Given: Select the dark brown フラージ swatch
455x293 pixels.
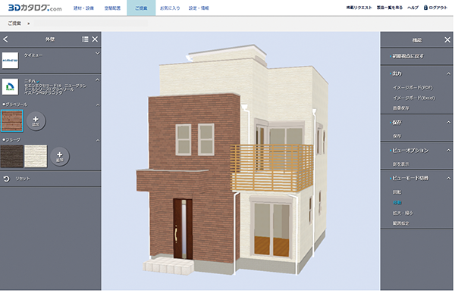Looking at the screenshot, I should (12, 156).
